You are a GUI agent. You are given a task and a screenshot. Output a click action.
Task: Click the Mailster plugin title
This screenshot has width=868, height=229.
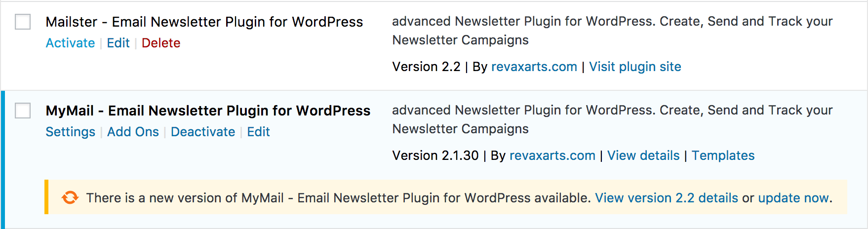click(204, 22)
